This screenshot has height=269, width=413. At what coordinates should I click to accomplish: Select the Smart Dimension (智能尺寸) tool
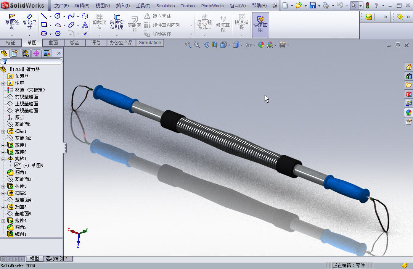29,22
